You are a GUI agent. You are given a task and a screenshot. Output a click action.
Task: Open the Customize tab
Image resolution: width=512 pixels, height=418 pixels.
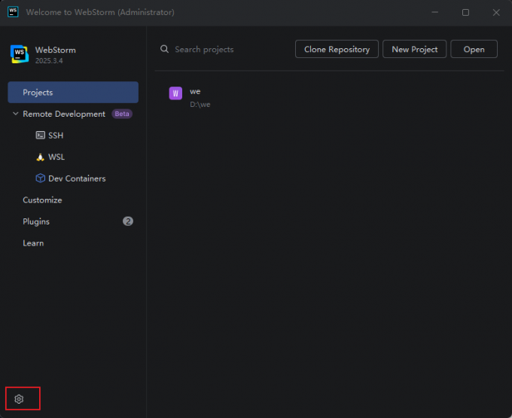point(42,200)
